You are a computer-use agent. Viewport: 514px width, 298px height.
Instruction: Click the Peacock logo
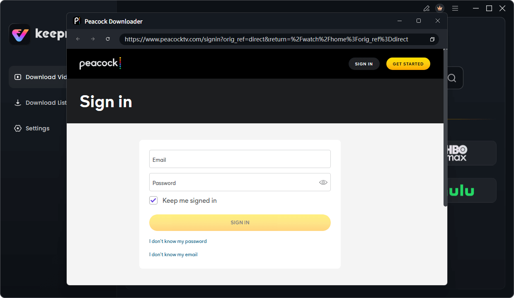click(x=99, y=63)
